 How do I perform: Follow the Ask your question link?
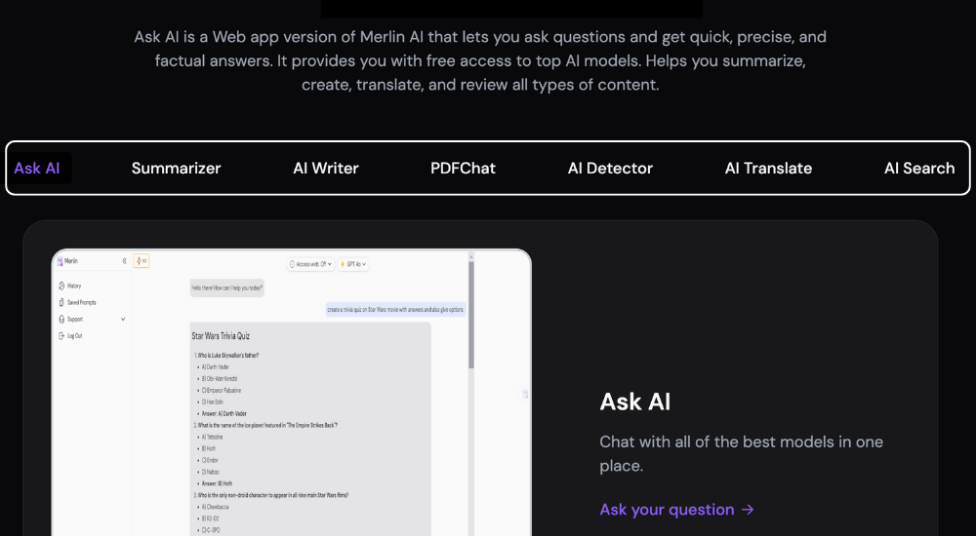(676, 510)
